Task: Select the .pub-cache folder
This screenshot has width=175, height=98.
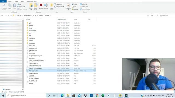Action: tap(32, 30)
